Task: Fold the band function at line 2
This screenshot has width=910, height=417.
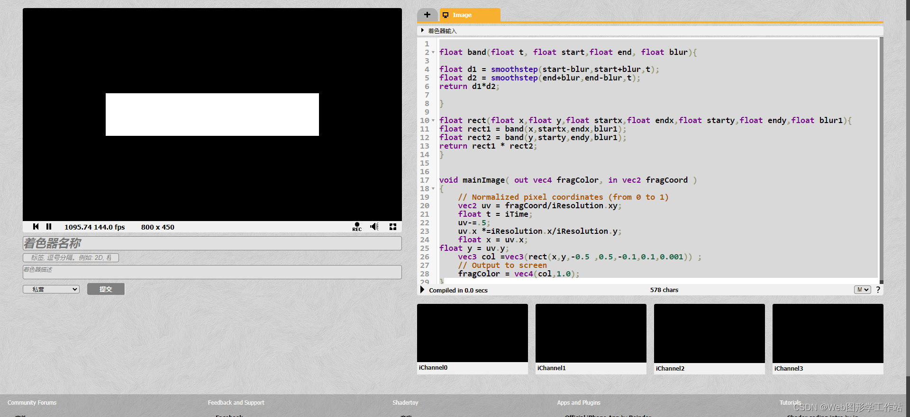Action: (433, 53)
